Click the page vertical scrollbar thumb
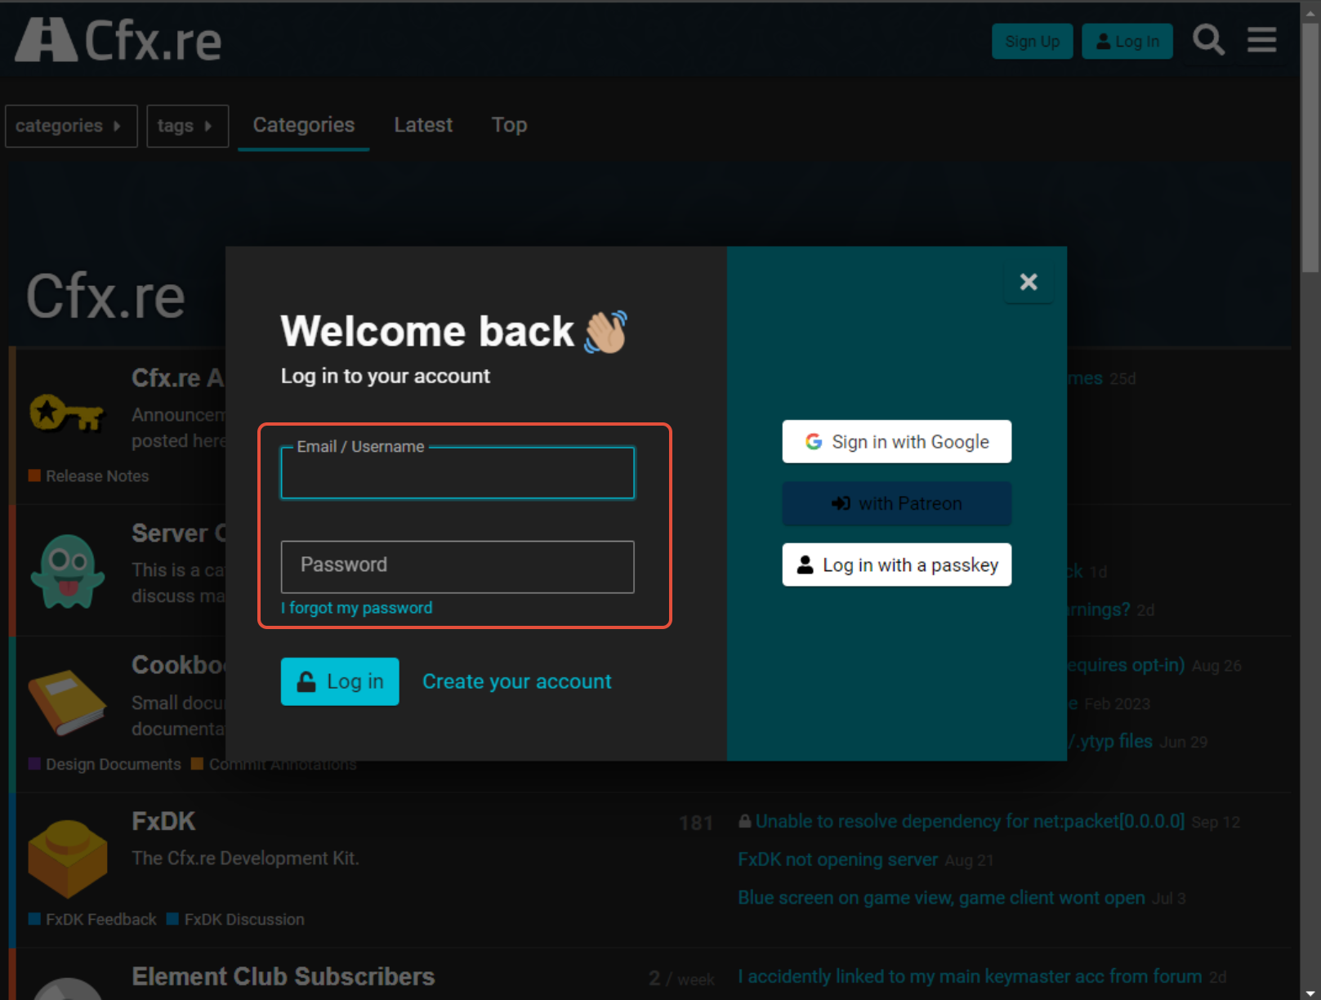Screen dimensions: 1321x1000 click(1310, 147)
